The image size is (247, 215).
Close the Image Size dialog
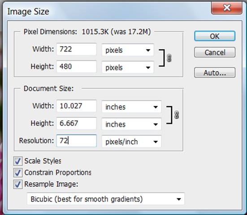227,8
